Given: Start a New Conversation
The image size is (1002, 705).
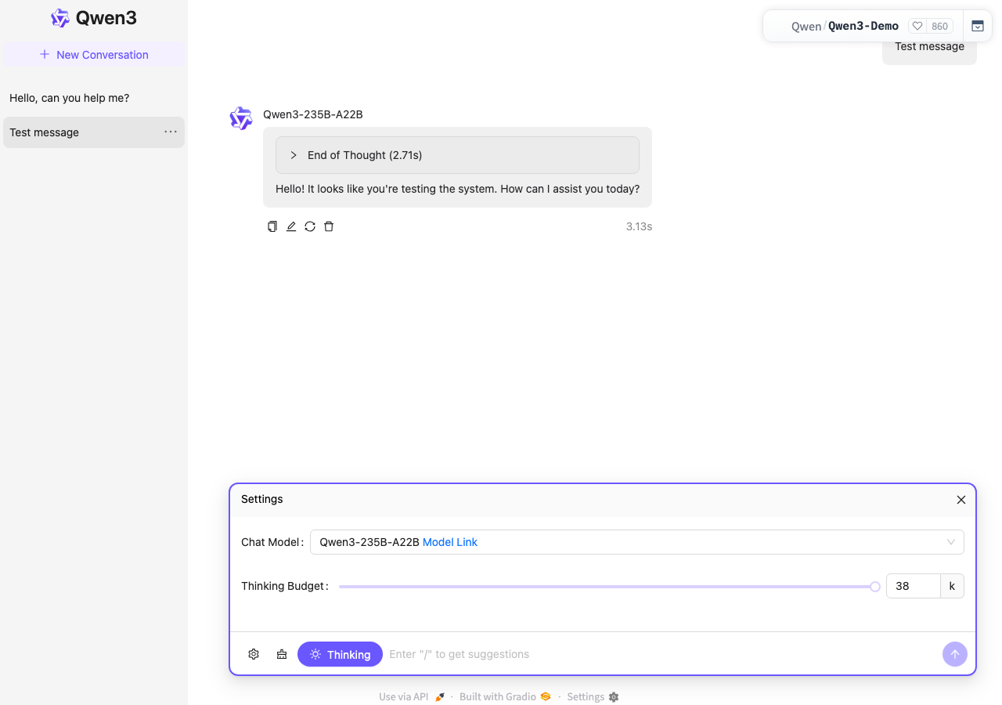Looking at the screenshot, I should pos(94,55).
